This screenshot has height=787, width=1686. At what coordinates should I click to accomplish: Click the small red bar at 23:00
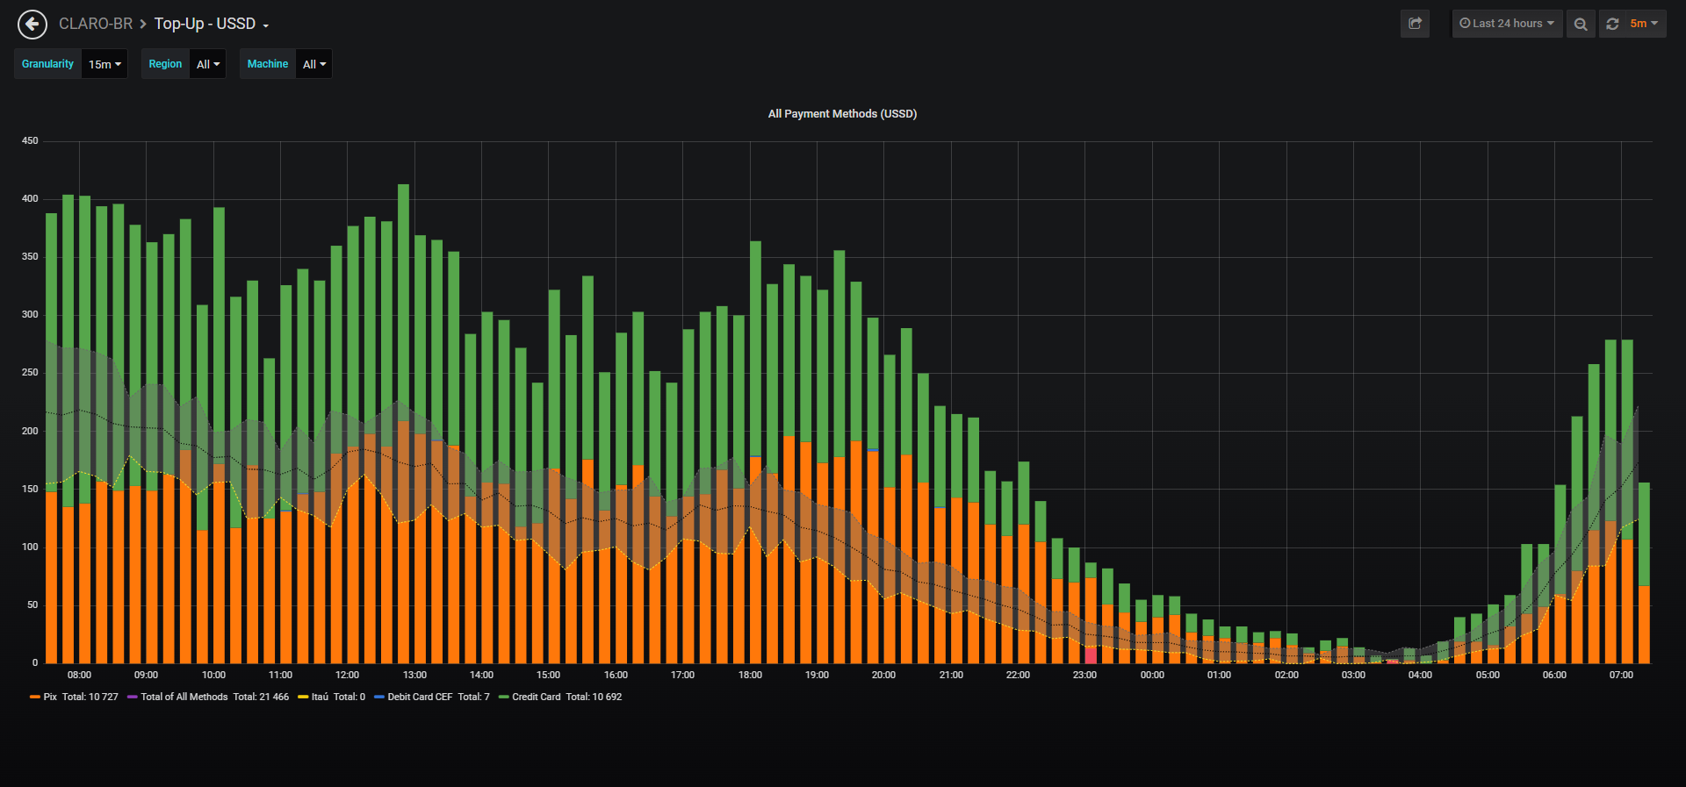point(1091,655)
